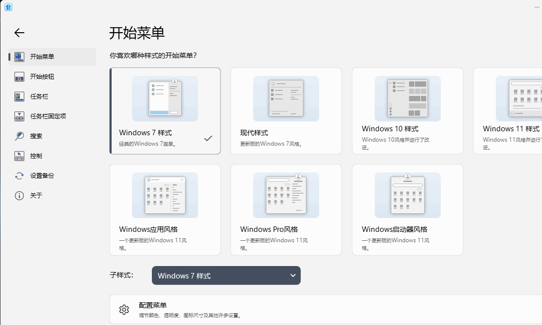Collapse the 子样式 combo box arrow

point(293,275)
